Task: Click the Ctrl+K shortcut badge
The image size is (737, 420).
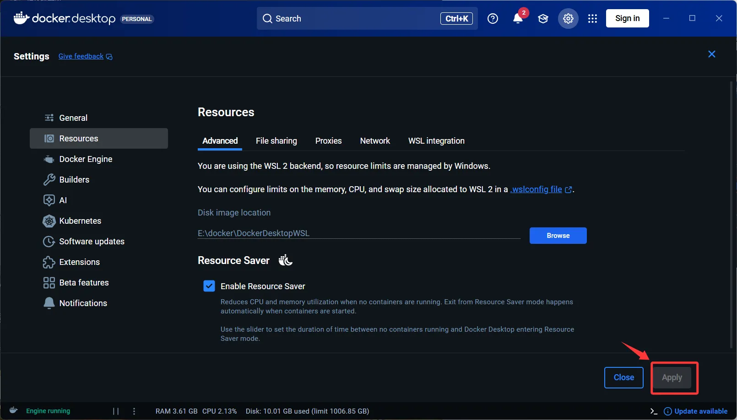Action: (456, 18)
